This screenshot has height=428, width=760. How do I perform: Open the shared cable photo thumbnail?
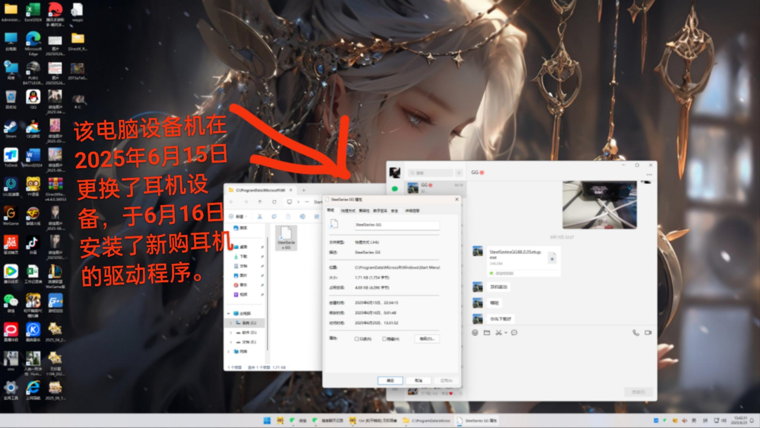[599, 205]
